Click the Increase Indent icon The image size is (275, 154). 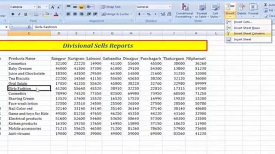click(x=95, y=14)
